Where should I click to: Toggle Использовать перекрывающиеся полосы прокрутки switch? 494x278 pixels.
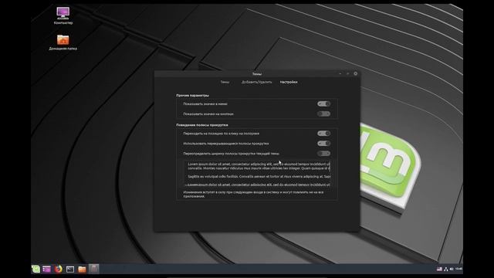tap(323, 144)
